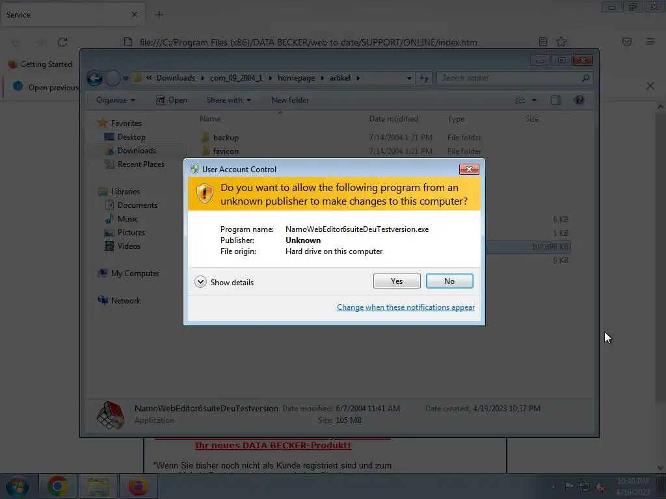Viewport: 666px width, 499px height.
Task: Close the User Account Control dialog
Action: [x=469, y=170]
